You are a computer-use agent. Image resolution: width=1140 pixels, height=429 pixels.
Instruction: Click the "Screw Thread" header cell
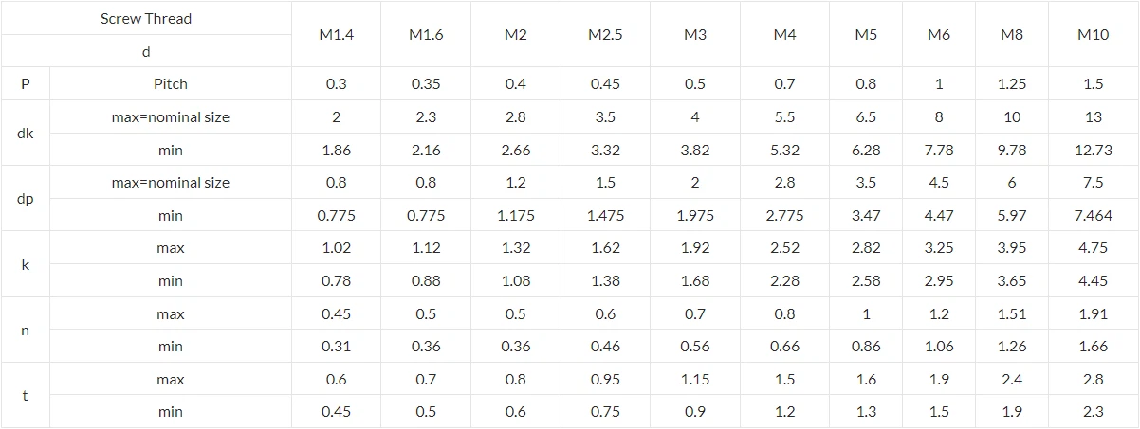pyautogui.click(x=146, y=19)
